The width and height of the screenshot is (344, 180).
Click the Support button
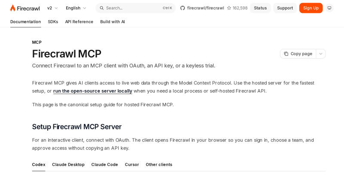click(285, 8)
